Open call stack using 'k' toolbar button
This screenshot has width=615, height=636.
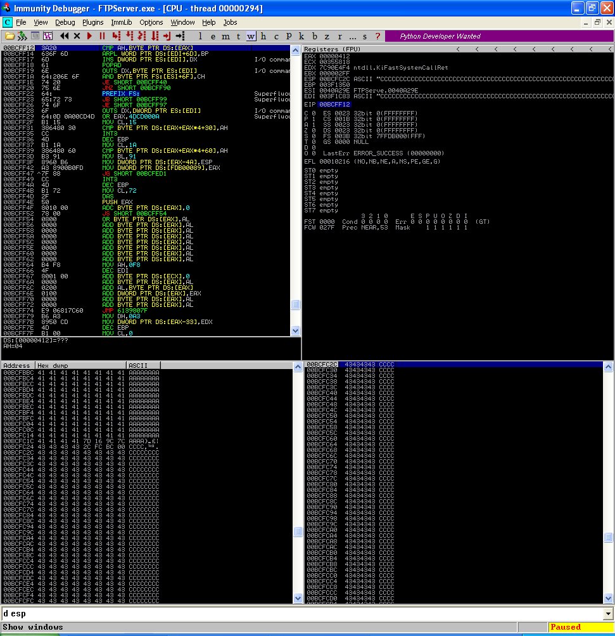(x=301, y=36)
